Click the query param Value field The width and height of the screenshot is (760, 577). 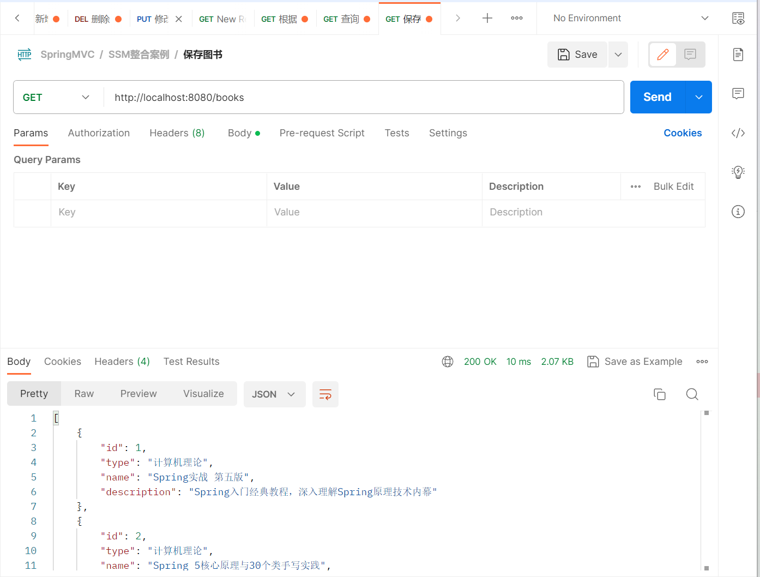click(x=375, y=213)
